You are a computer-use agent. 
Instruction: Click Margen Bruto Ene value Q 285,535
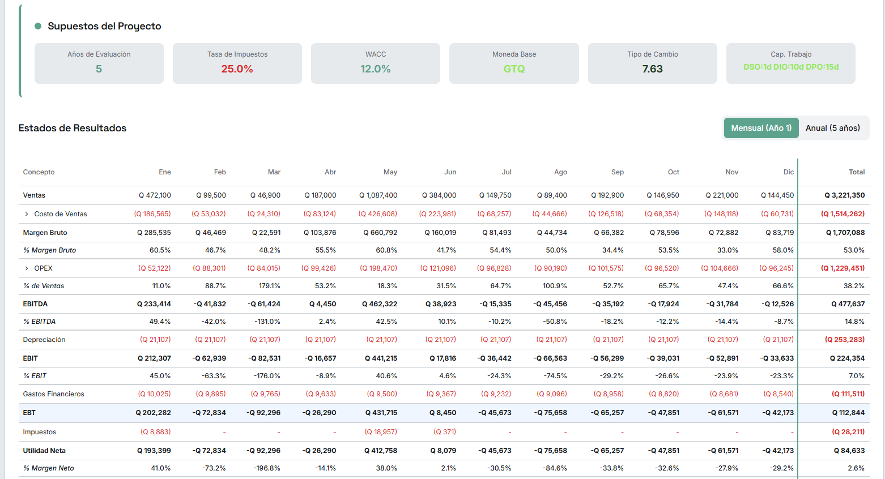point(154,233)
